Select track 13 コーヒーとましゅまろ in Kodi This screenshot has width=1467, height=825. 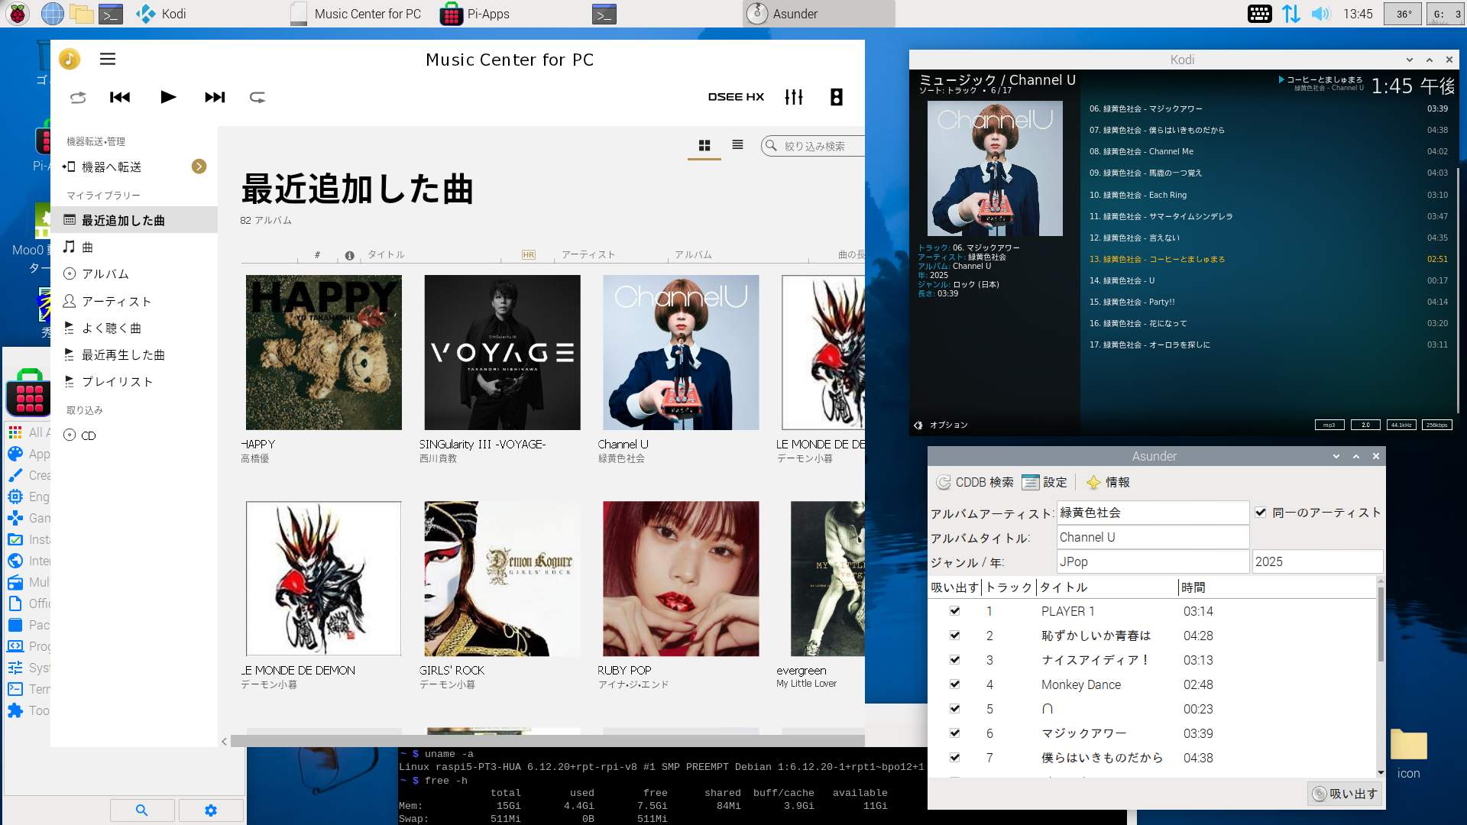coord(1268,259)
